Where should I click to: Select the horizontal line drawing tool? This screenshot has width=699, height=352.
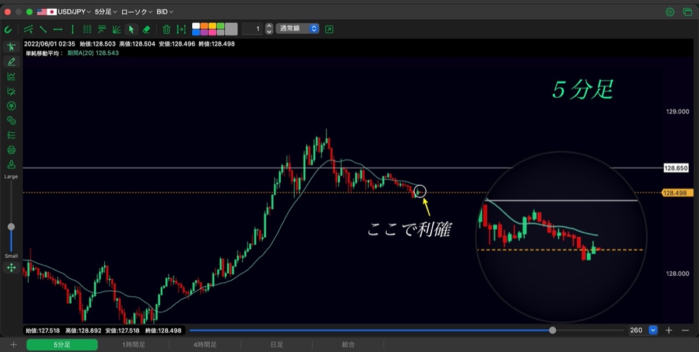58,29
